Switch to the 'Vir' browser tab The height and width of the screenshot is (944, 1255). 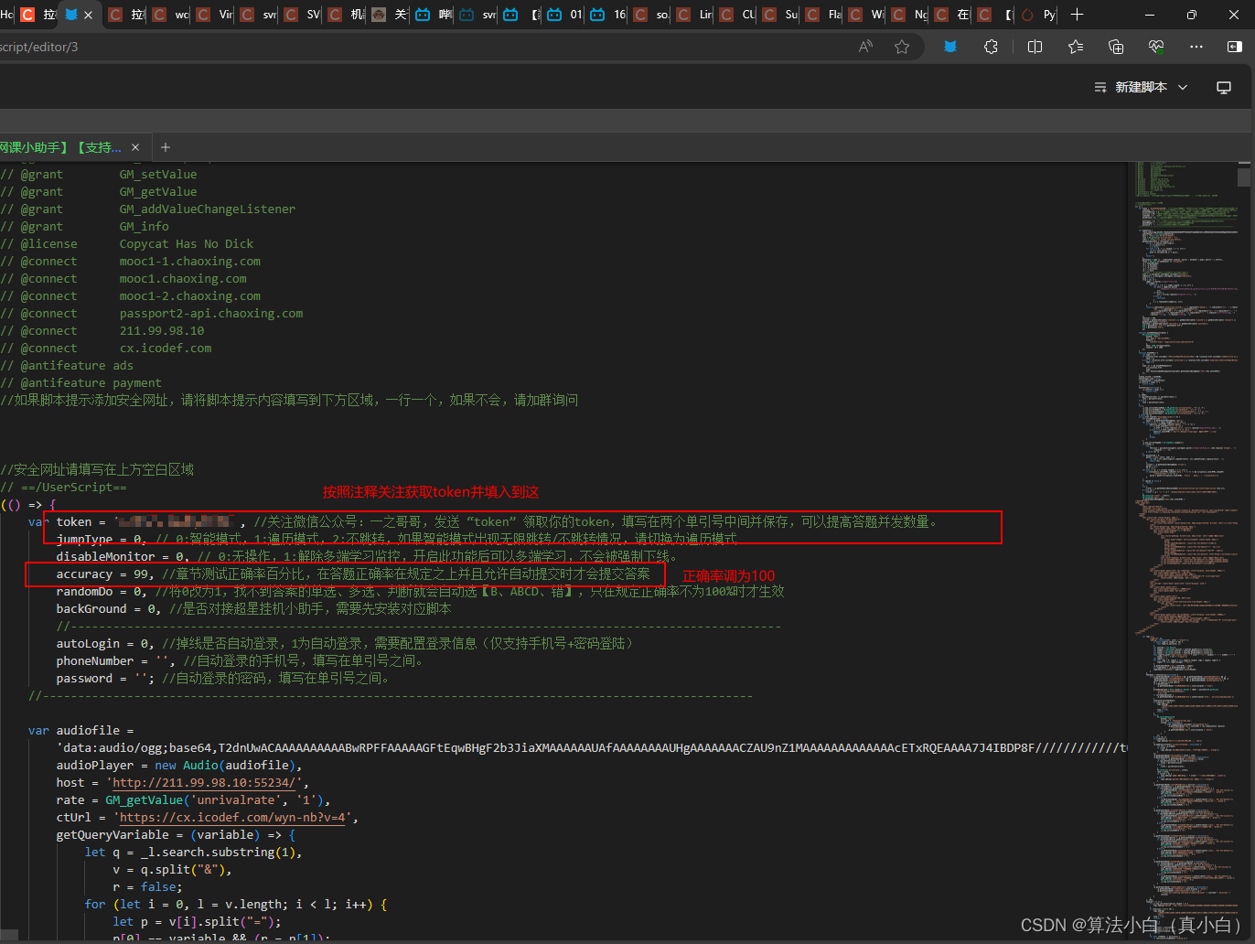[214, 15]
